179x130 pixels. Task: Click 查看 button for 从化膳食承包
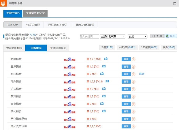pyautogui.click(x=126, y=119)
